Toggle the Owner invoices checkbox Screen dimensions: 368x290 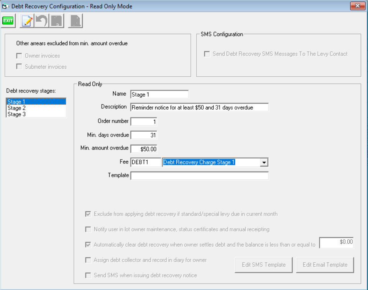point(19,56)
